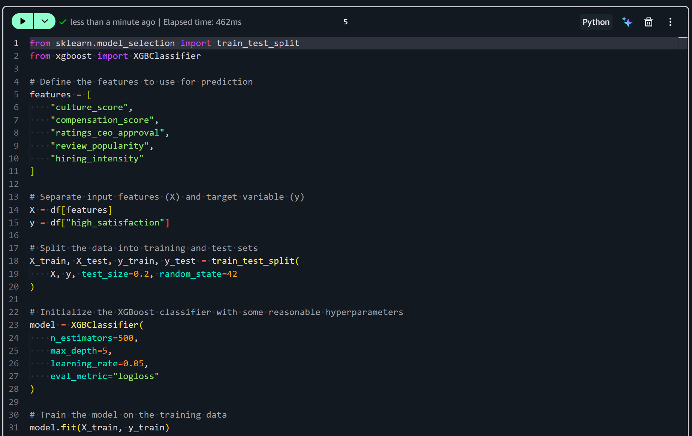Image resolution: width=692 pixels, height=436 pixels.
Task: Delete the cell using the trash icon
Action: pos(649,22)
